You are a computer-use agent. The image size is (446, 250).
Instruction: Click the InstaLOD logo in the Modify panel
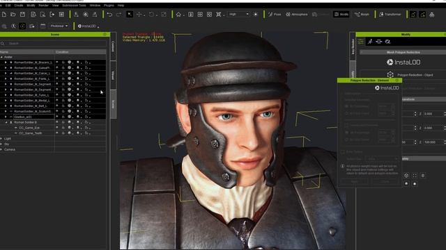click(x=403, y=62)
